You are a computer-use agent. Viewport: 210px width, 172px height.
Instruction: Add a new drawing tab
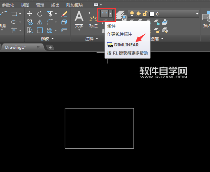[50, 47]
